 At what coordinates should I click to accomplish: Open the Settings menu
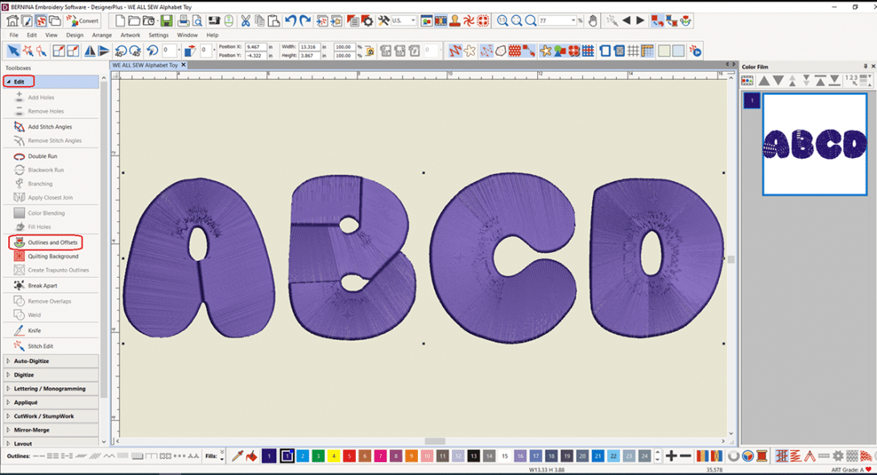[x=159, y=35]
